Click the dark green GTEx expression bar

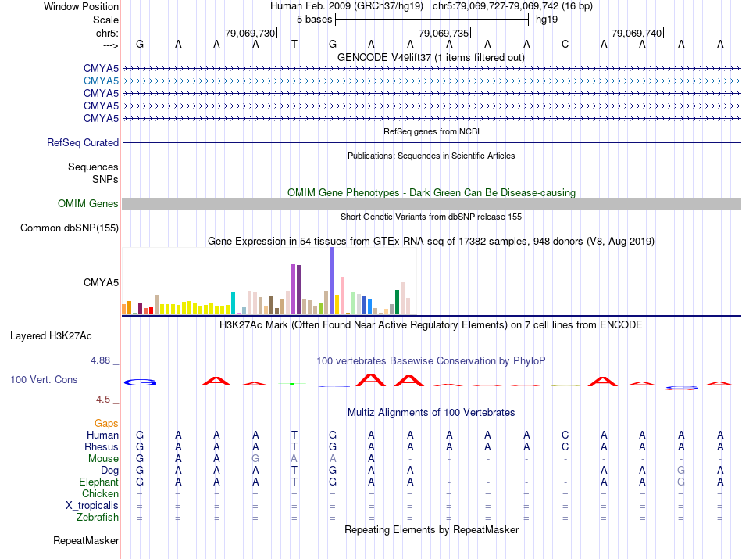click(x=397, y=303)
